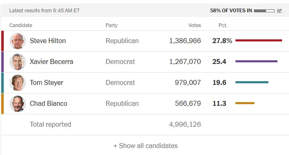This screenshot has width=289, height=155.
Task: Select the Pct. column header
Action: point(223,25)
